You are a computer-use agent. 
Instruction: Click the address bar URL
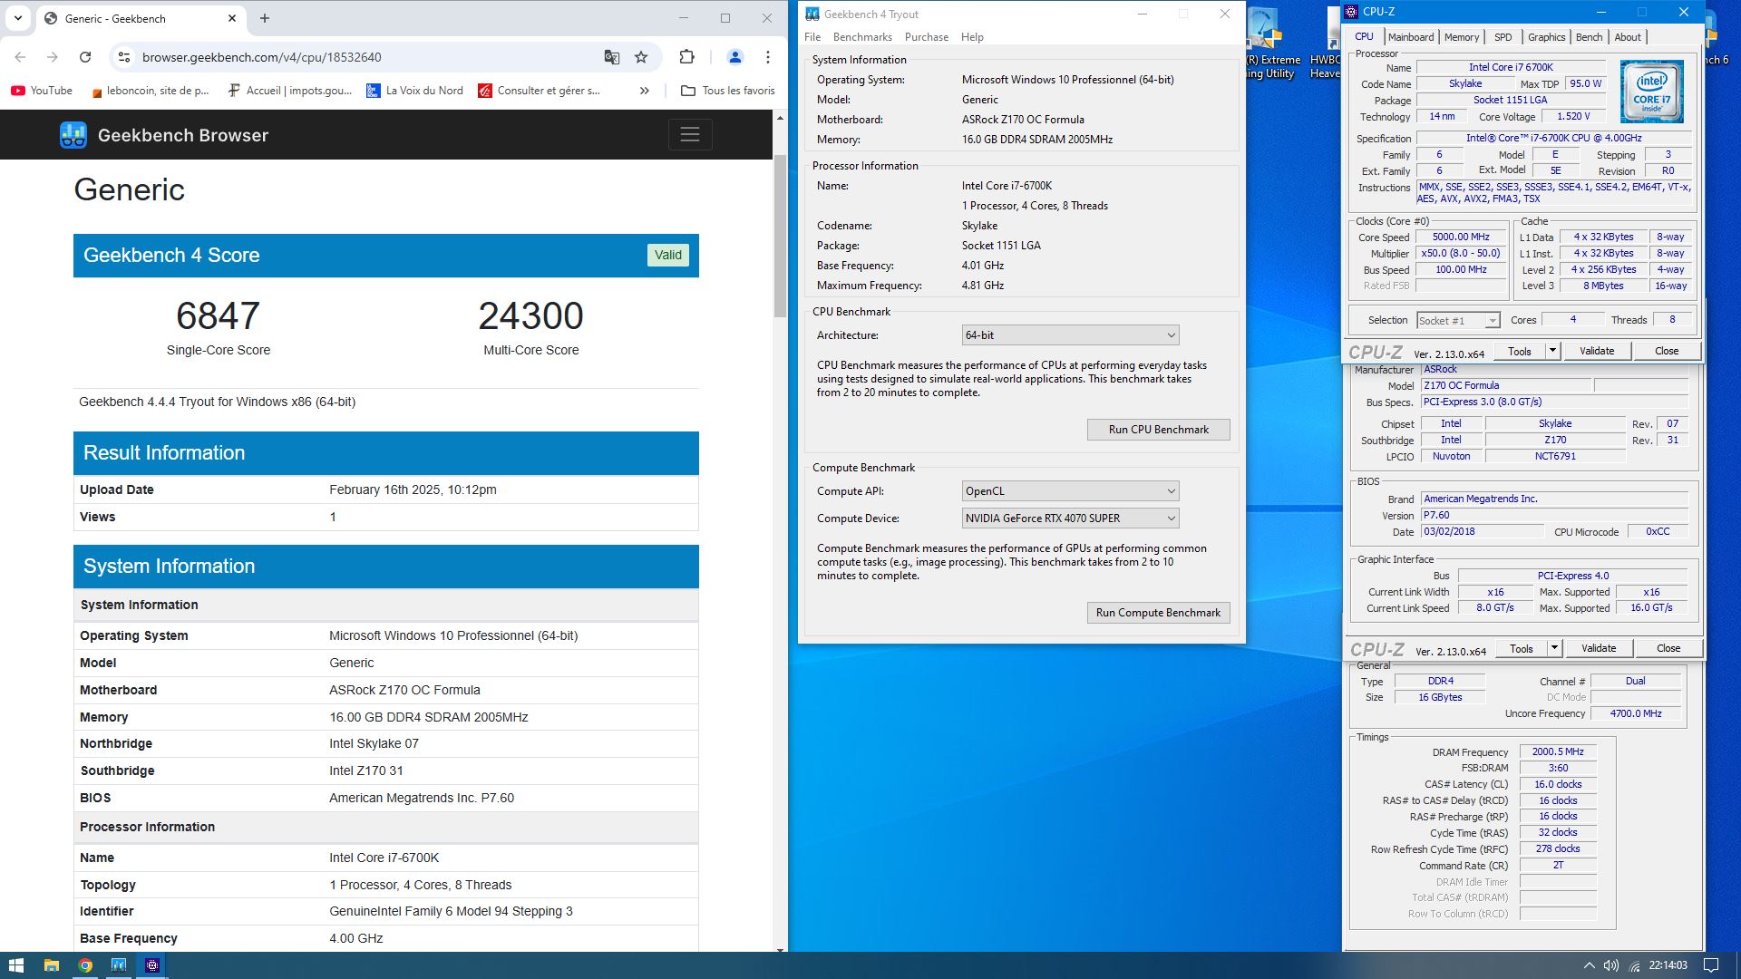[261, 57]
